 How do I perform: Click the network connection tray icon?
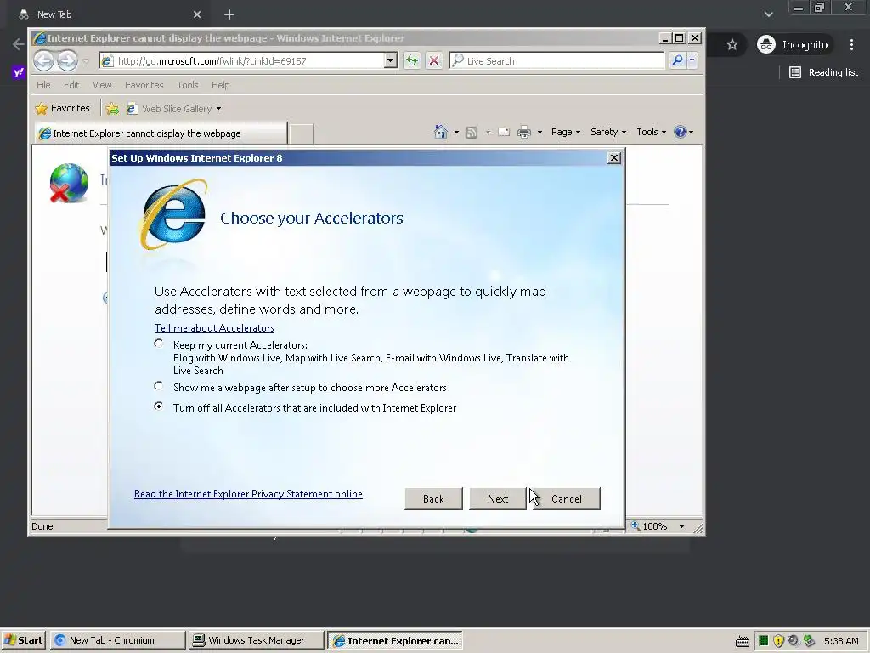click(809, 641)
